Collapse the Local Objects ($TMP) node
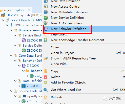Viewport: 125px width, 104px height. (3, 20)
